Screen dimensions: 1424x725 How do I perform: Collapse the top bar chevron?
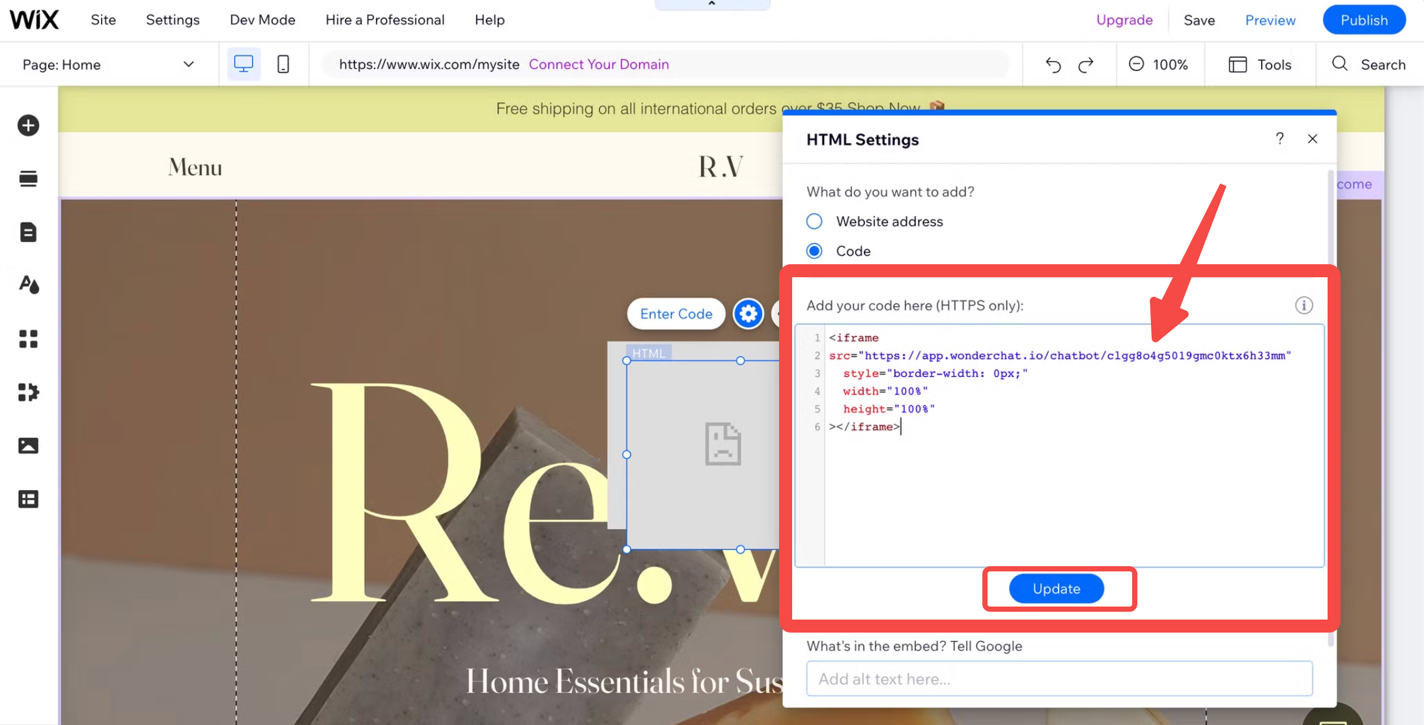tap(711, 4)
